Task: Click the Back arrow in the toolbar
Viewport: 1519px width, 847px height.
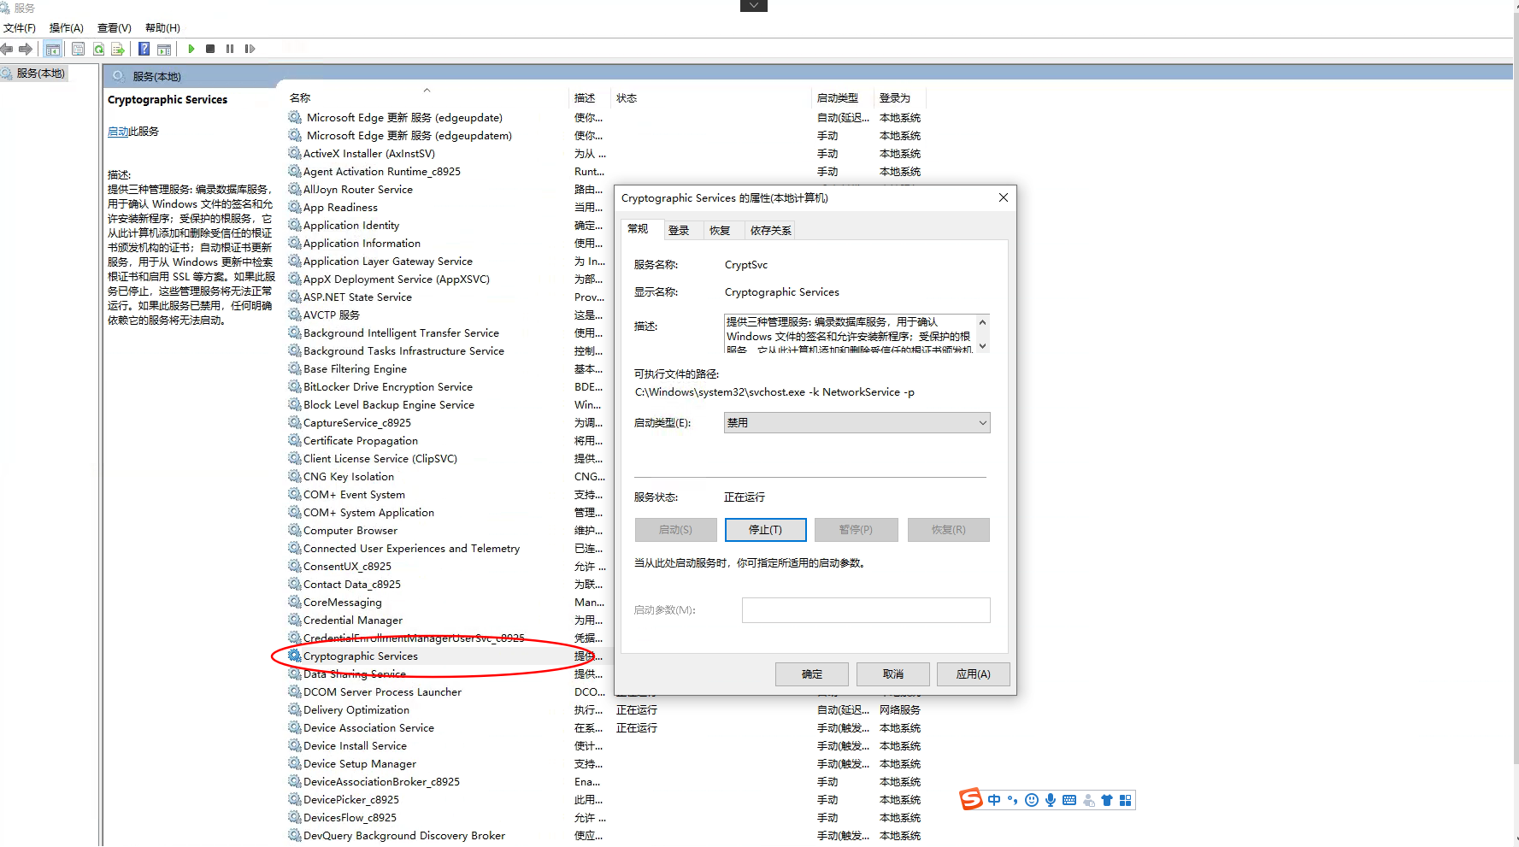Action: click(x=7, y=49)
